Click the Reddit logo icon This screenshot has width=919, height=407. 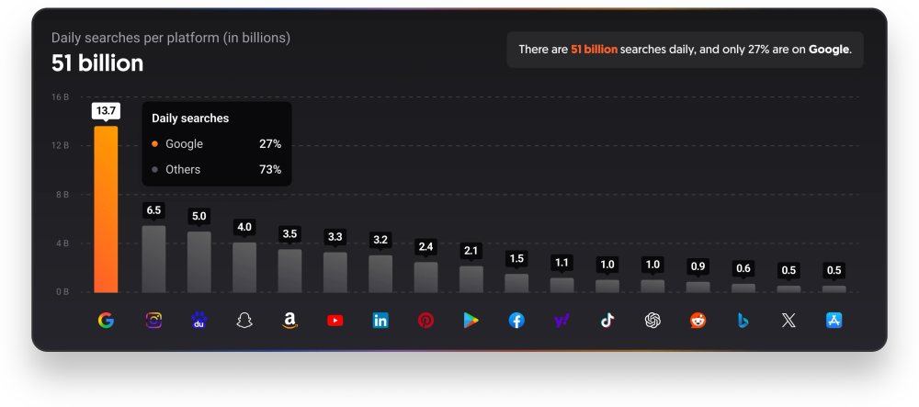698,321
